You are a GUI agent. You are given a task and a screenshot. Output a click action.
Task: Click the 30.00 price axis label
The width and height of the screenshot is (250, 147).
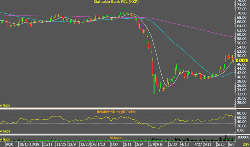tap(242, 98)
